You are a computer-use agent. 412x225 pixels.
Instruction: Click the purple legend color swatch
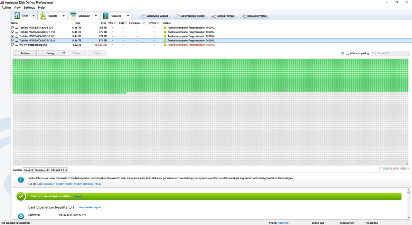(x=391, y=168)
